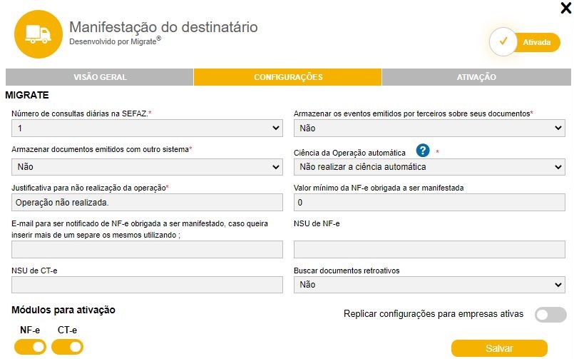The height and width of the screenshot is (359, 574).
Task: Click the Valor mínimo da NF-e field
Action: coord(429,203)
